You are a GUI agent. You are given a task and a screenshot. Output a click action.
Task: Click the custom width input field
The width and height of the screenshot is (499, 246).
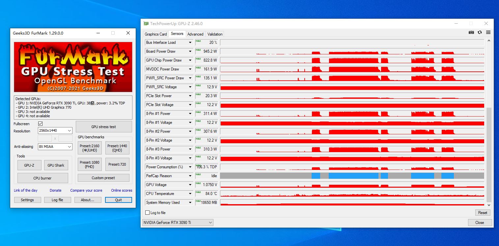[x=45, y=139]
